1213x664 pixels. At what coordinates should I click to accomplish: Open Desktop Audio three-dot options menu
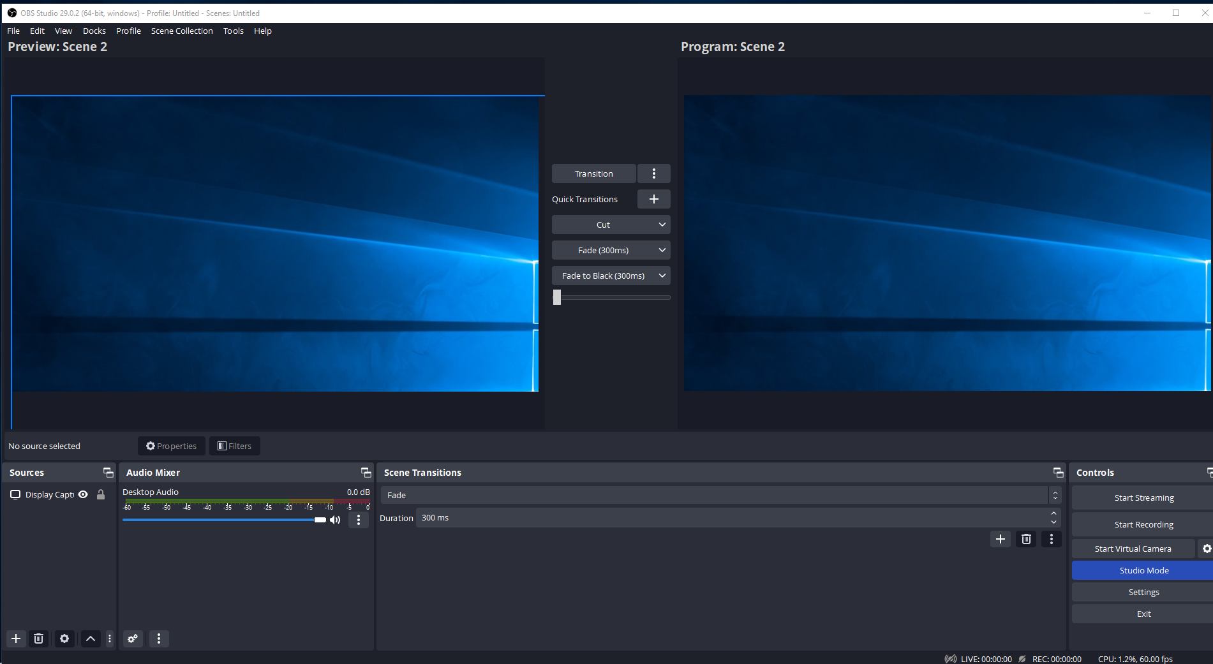click(x=359, y=520)
